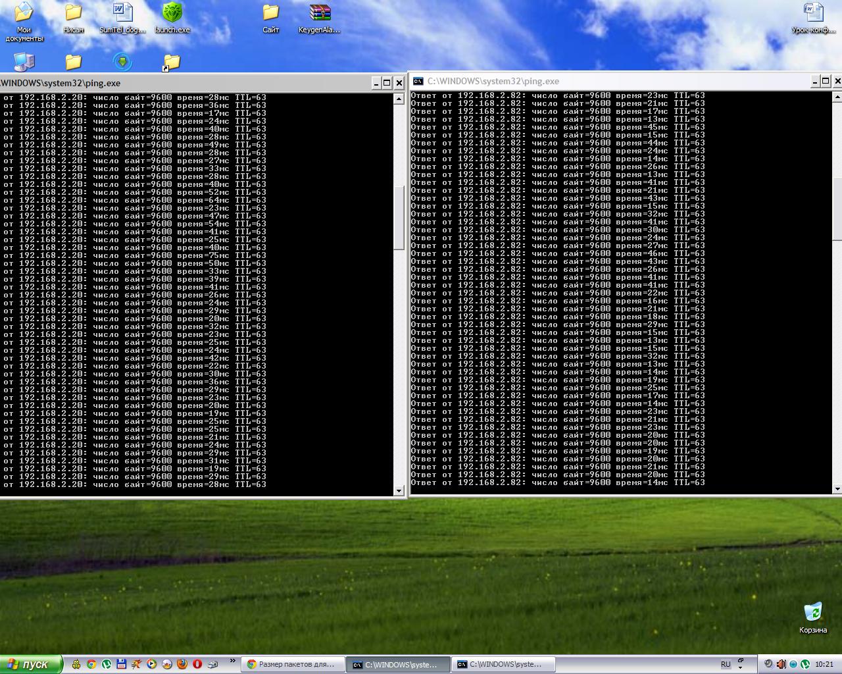
Task: Click the blue floppy disk Quick Launch icon
Action: (x=121, y=664)
